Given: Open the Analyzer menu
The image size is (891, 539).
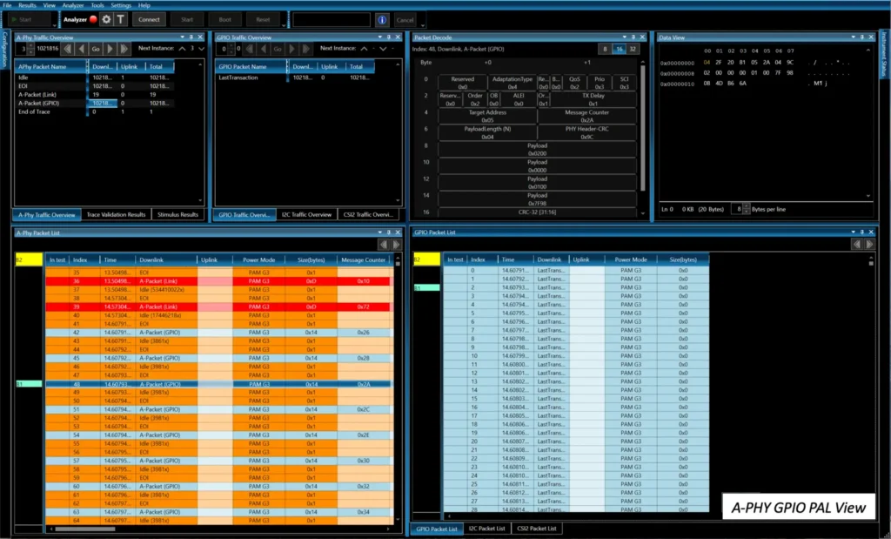Looking at the screenshot, I should pyautogui.click(x=73, y=4).
